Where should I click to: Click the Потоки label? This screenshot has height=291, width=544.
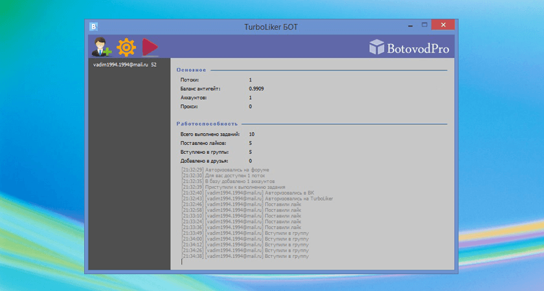189,80
